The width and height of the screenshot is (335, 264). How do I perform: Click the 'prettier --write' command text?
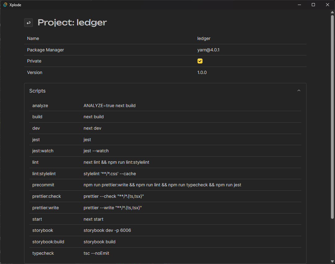pos(113,208)
